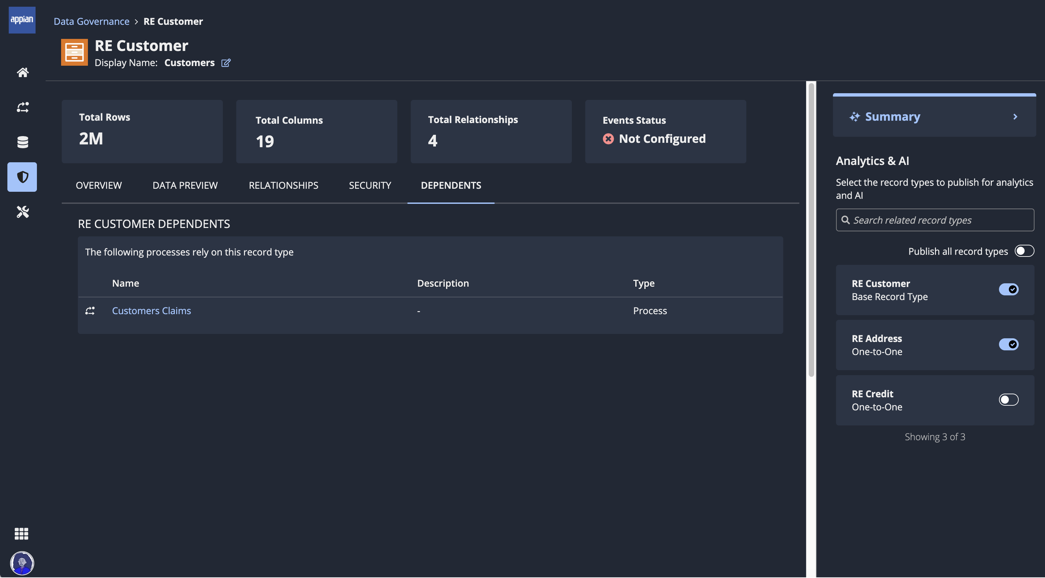This screenshot has width=1045, height=578.
Task: Click the RE Credit card label
Action: coord(872,394)
